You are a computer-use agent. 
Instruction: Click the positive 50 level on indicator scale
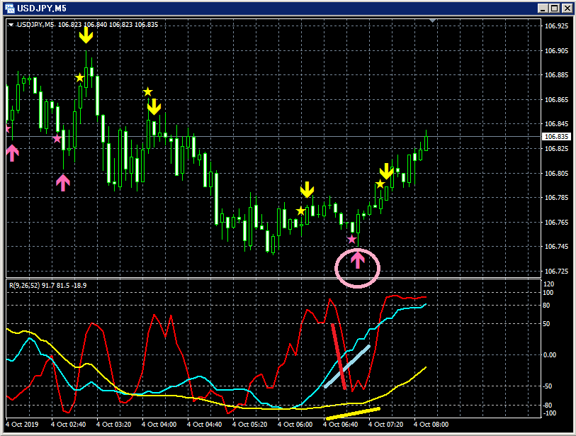pos(547,324)
